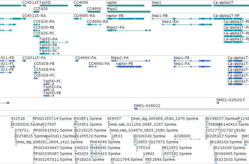Select EST label LP07382.5prime
The image size is (249, 164).
click(x=177, y=154)
